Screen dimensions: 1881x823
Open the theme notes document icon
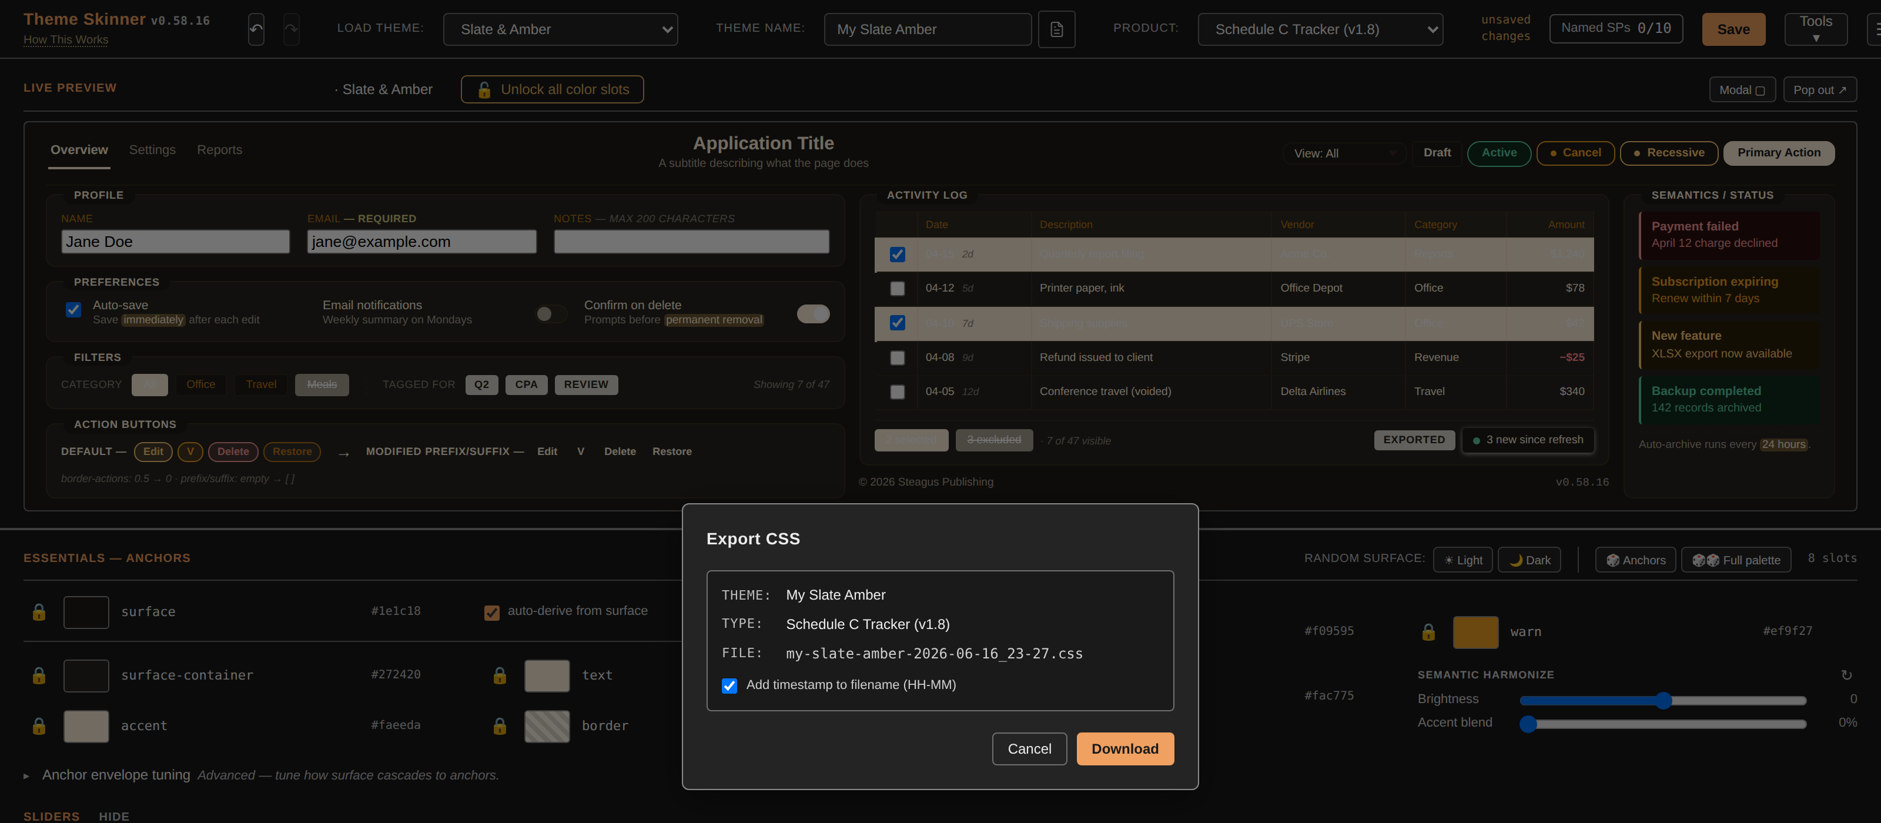[1056, 29]
